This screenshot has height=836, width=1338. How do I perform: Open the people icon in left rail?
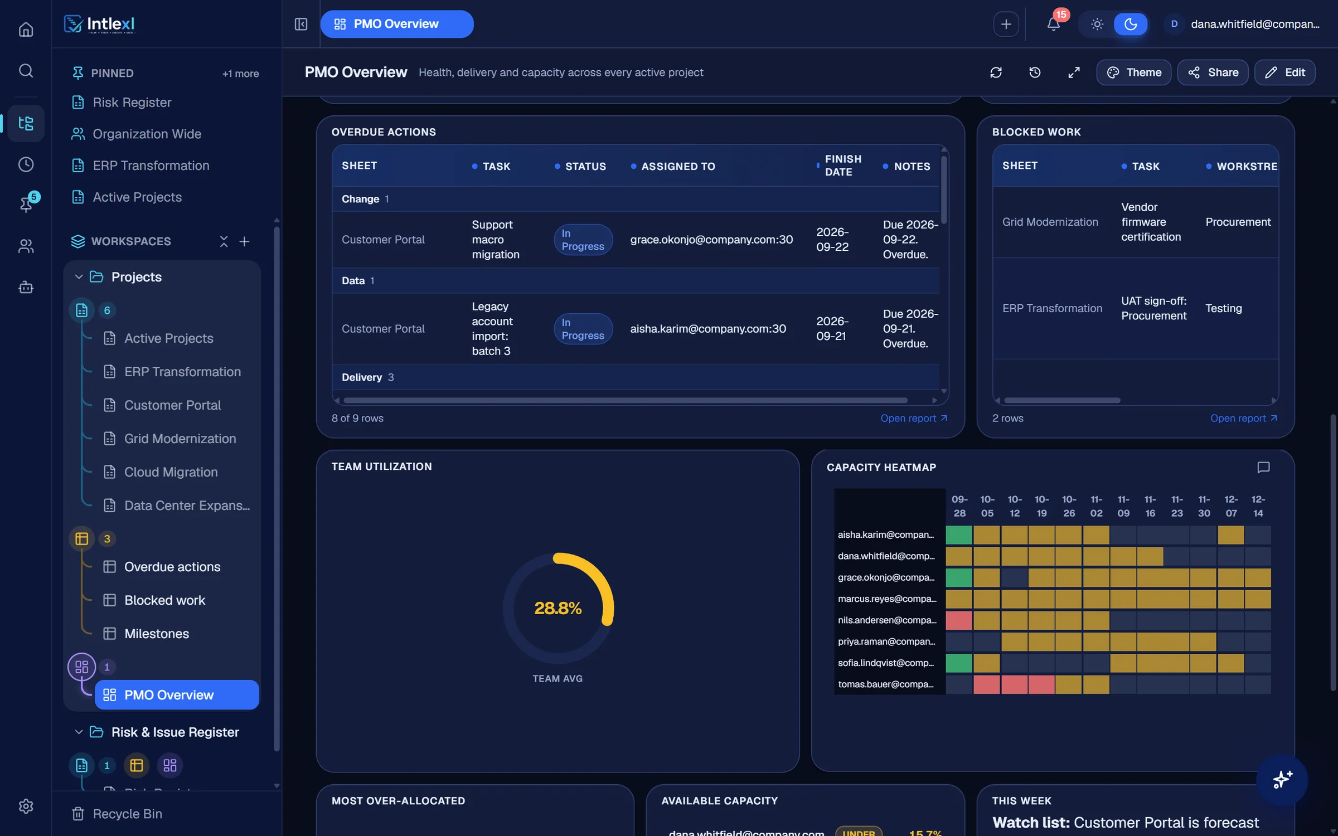(26, 246)
